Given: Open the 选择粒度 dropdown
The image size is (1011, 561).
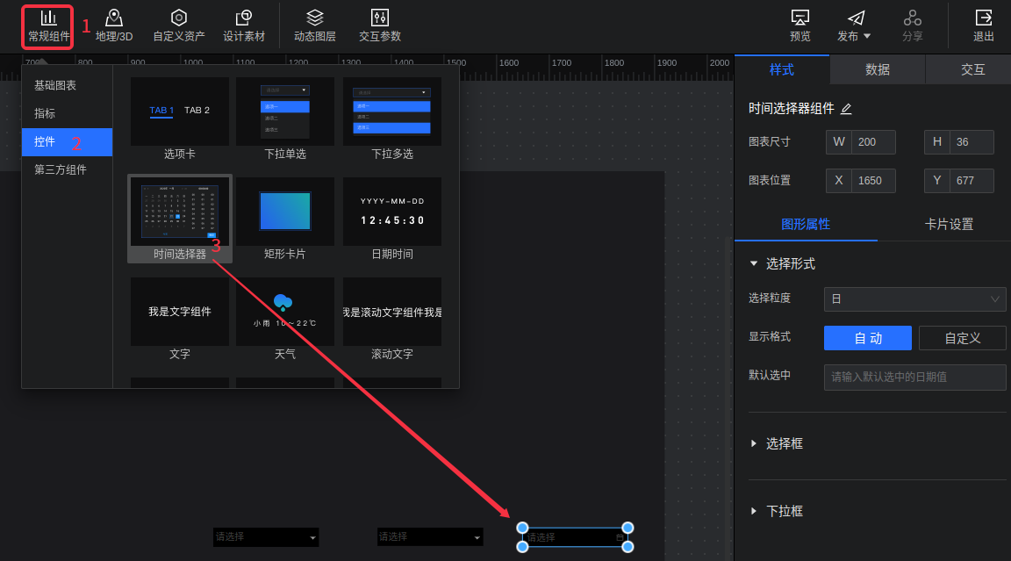Looking at the screenshot, I should pyautogui.click(x=914, y=299).
